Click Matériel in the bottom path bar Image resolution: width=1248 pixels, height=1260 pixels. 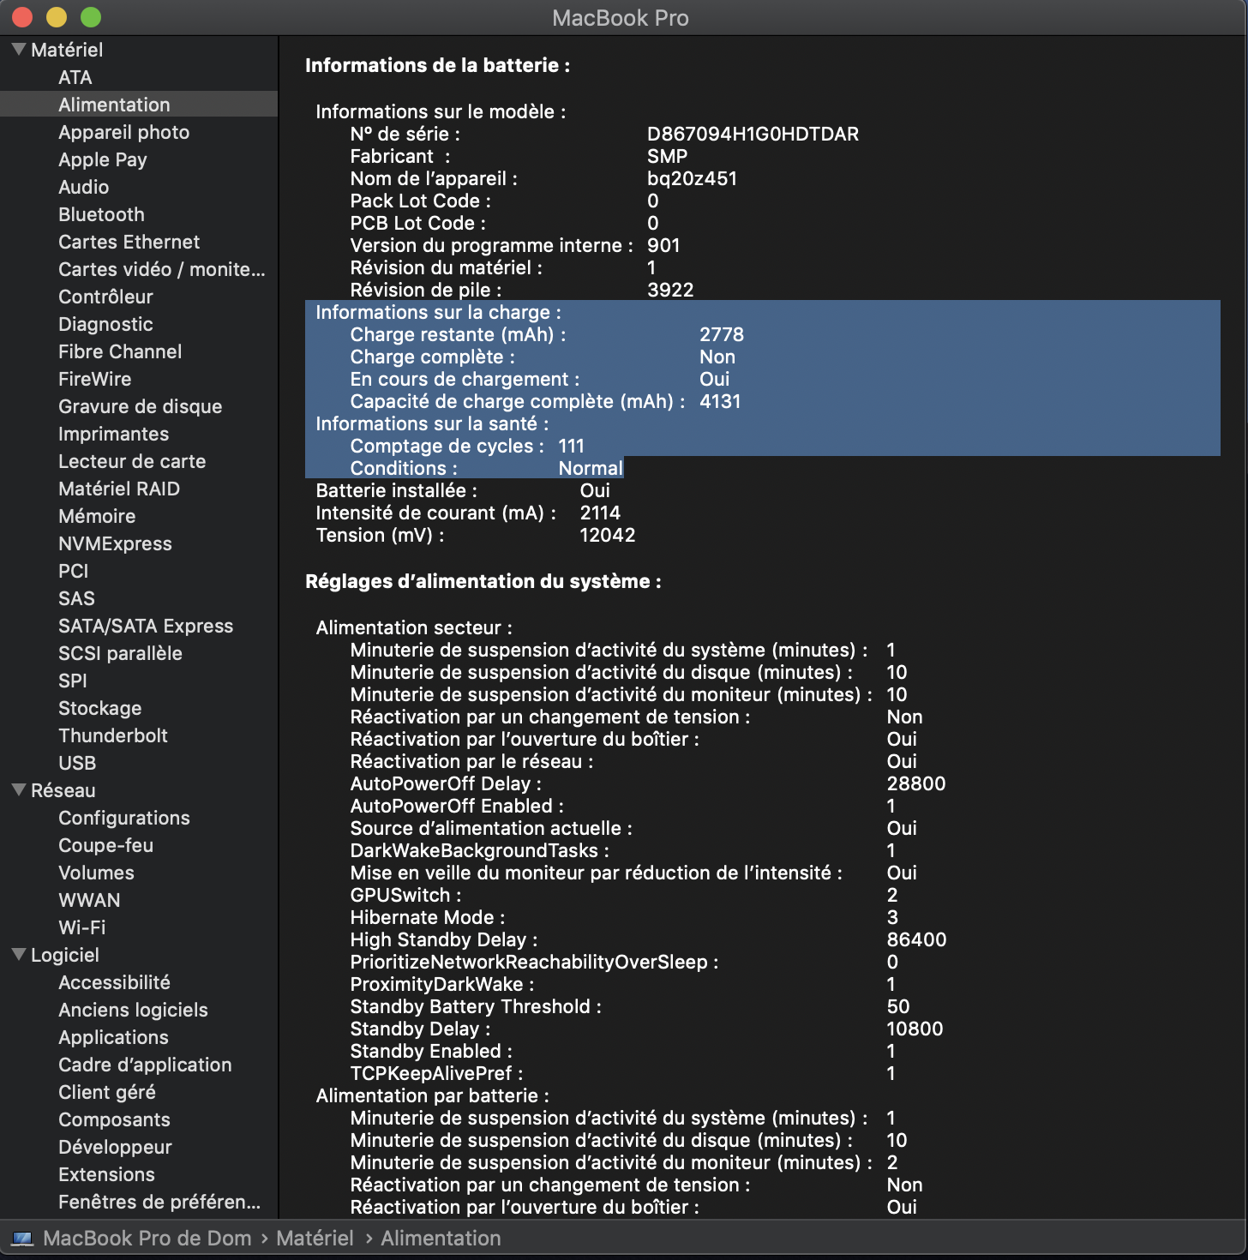(x=315, y=1239)
